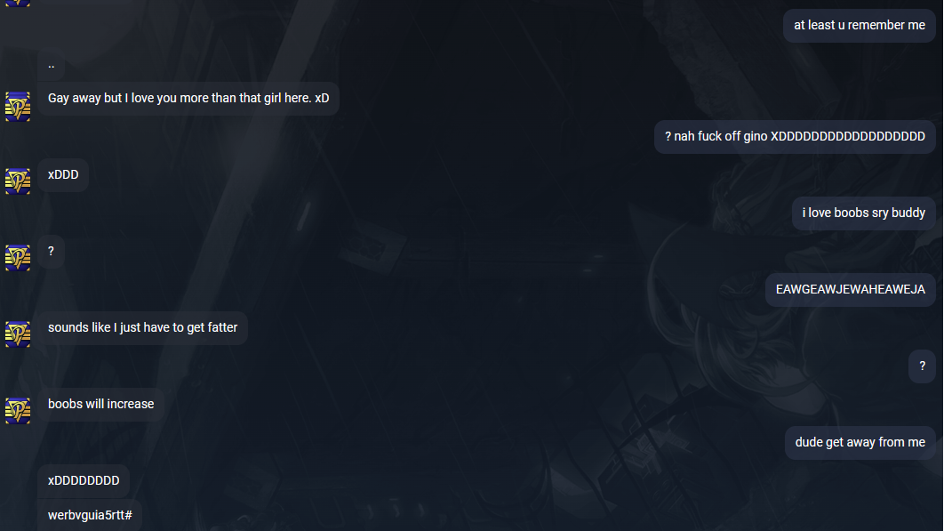Select the 'nah fuck off gino' message bubble

tap(795, 136)
